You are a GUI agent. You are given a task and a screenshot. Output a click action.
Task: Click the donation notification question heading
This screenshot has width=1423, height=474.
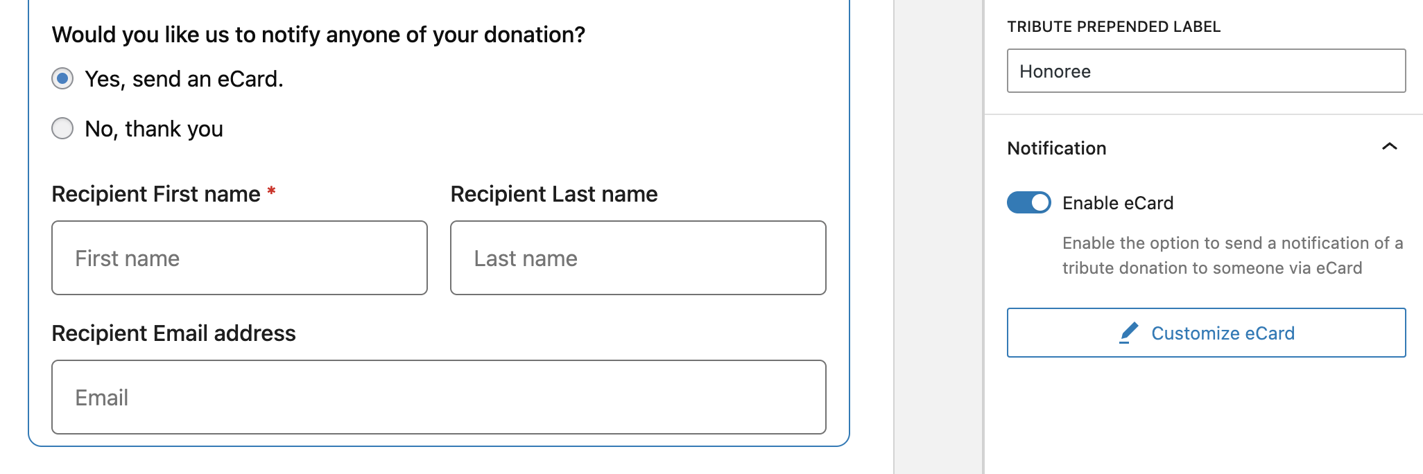[x=319, y=34]
